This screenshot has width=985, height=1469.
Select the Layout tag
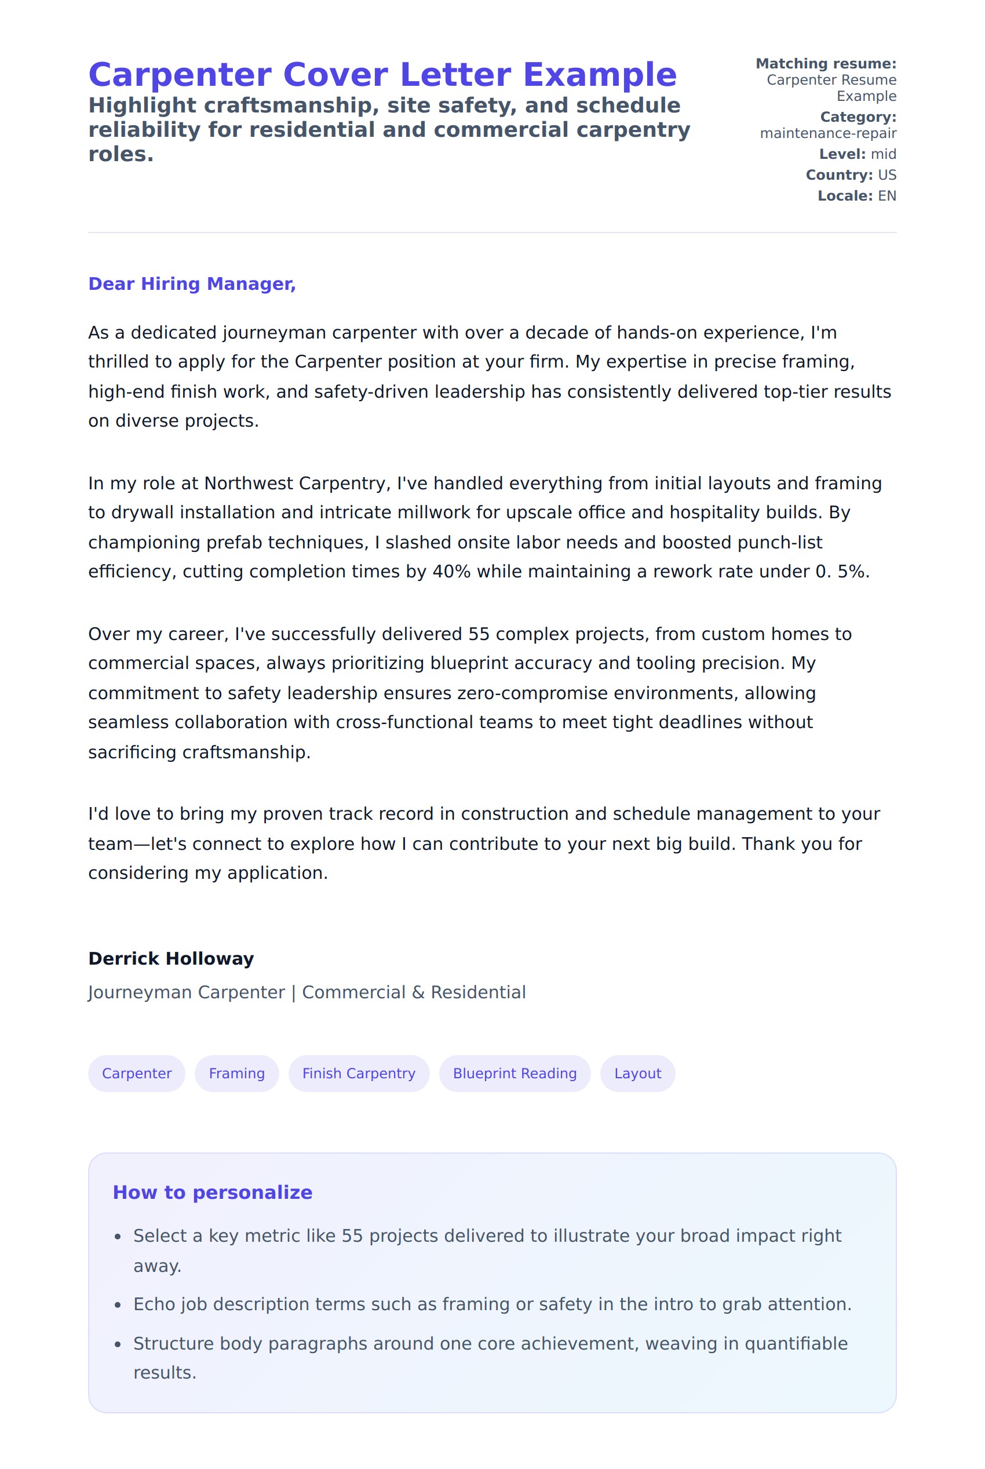(x=637, y=1074)
